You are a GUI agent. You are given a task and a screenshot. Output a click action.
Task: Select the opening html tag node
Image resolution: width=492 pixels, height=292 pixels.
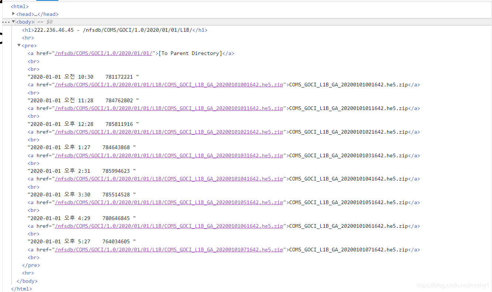tap(20, 6)
